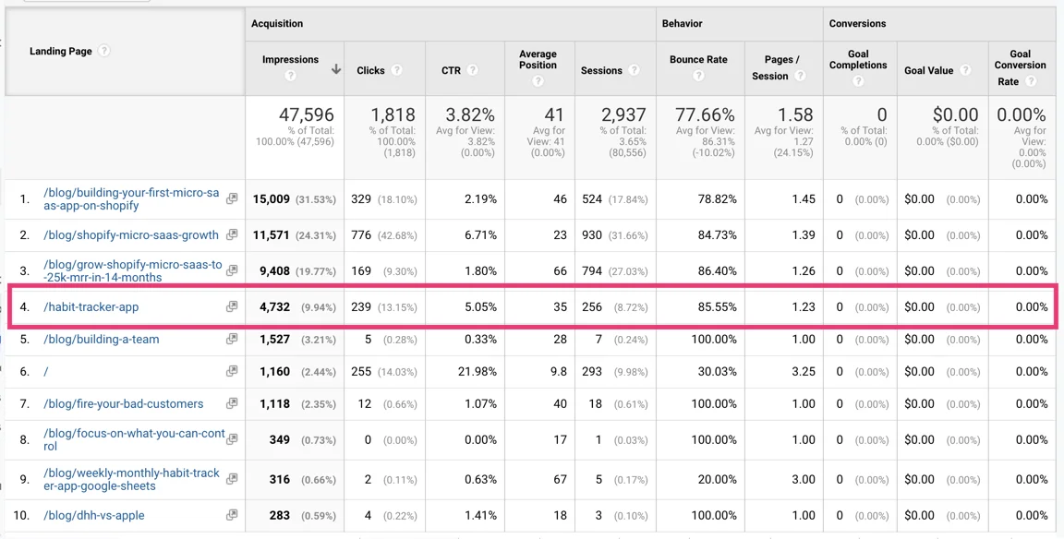Click /blog/fire-your-bad-customers link
Image resolution: width=1064 pixels, height=539 pixels.
tap(123, 403)
